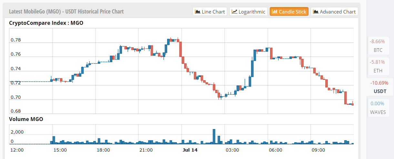
Task: Select the Logarithmic chart button
Action: [248, 12]
